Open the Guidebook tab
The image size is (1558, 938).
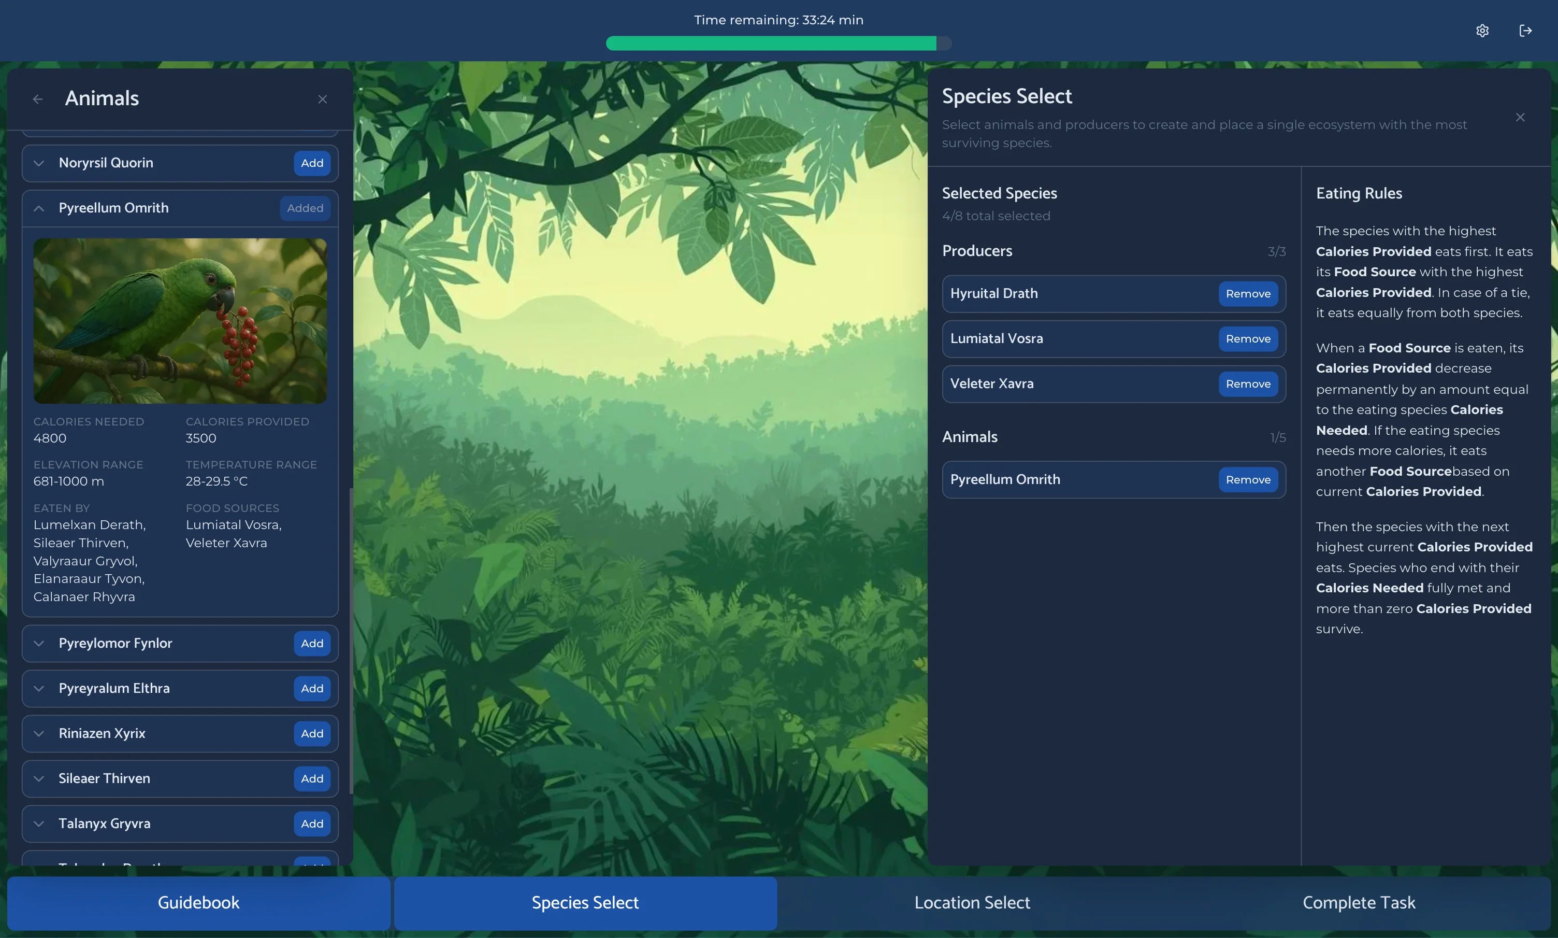coord(198,903)
